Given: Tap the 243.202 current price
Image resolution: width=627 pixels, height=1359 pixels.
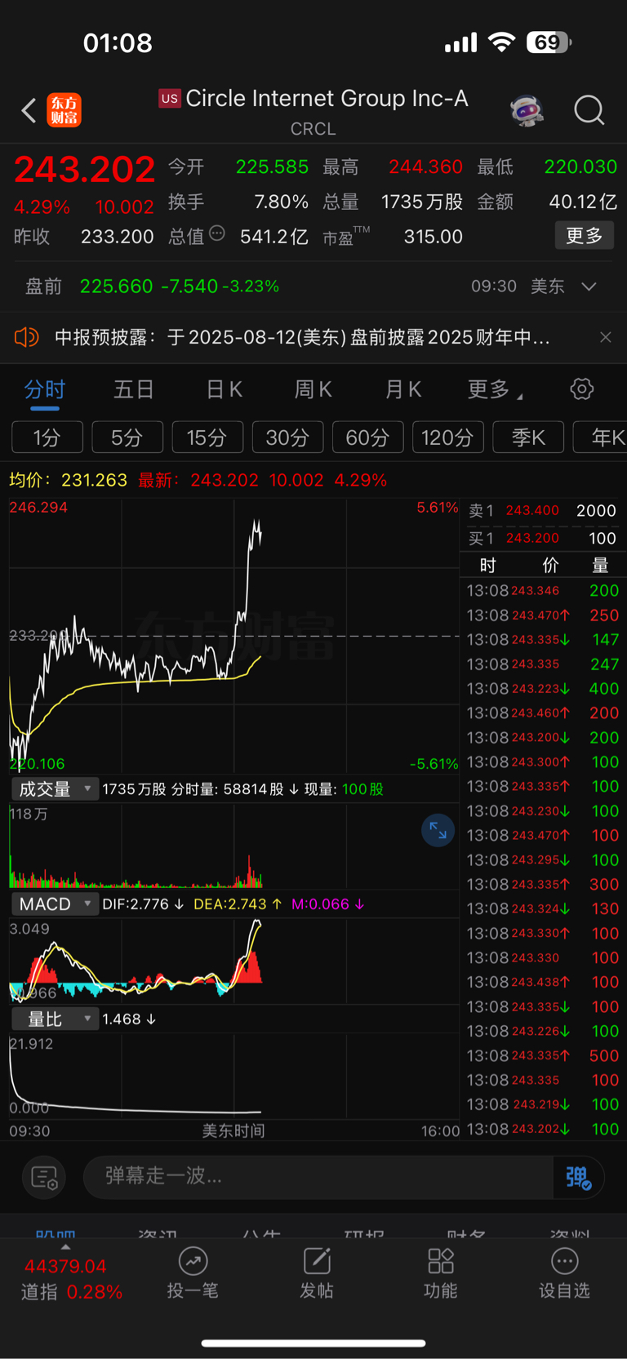Looking at the screenshot, I should [x=85, y=170].
